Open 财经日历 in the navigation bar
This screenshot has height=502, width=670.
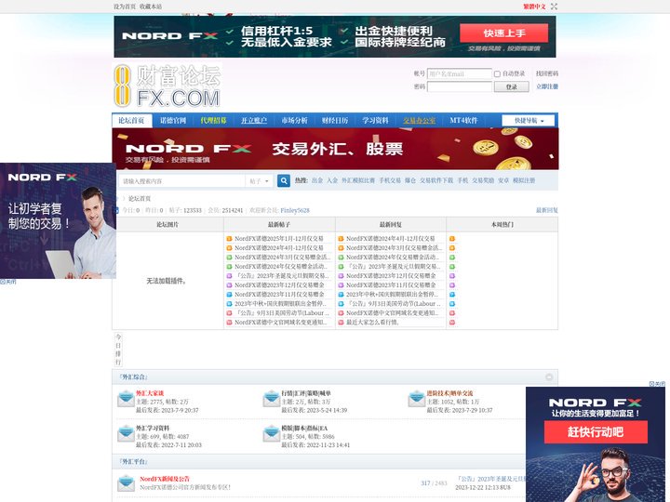click(x=335, y=120)
